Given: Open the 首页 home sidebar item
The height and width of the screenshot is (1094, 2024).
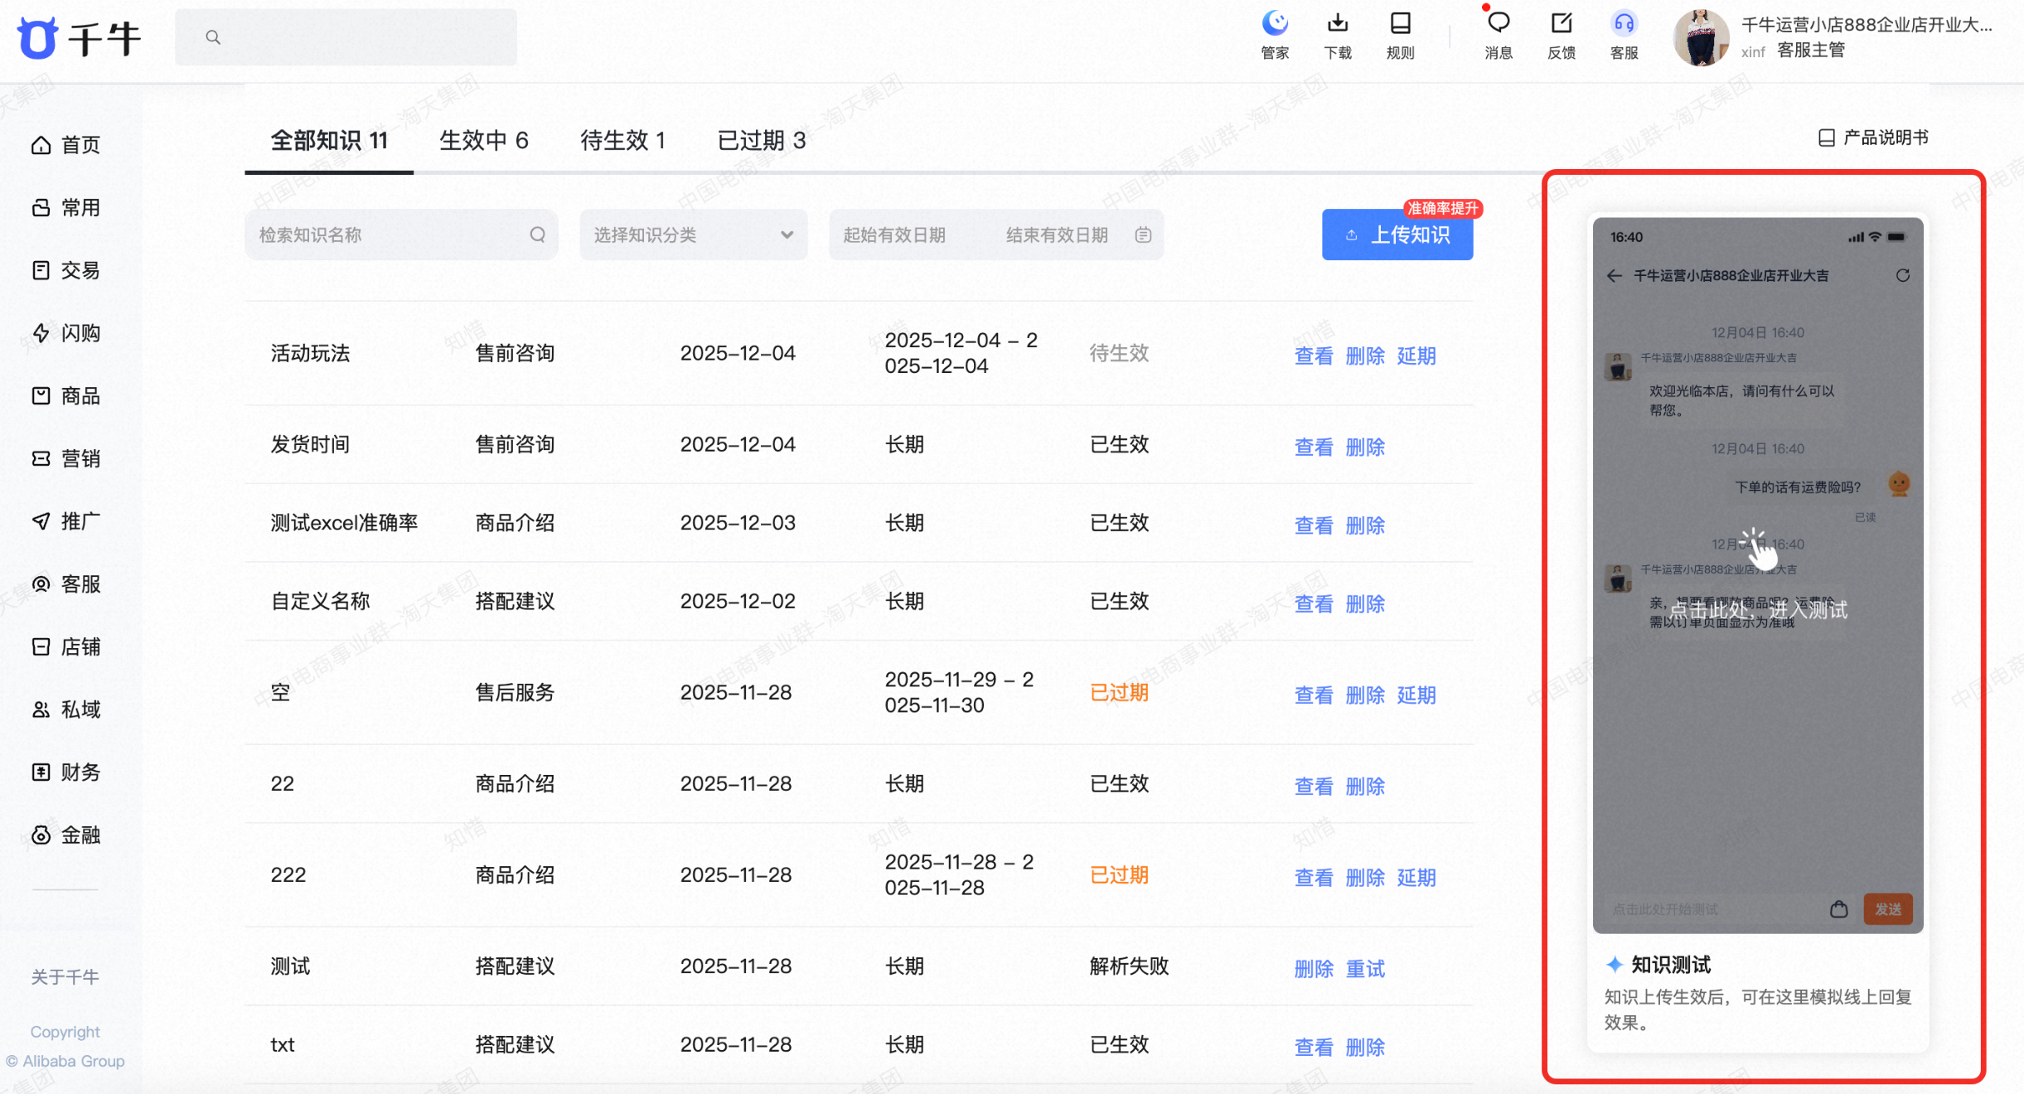Looking at the screenshot, I should pos(66,145).
